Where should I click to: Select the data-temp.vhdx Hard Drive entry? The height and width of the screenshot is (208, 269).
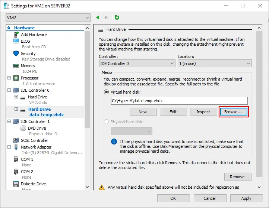39,110
